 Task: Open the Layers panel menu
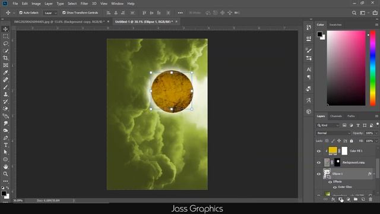[x=376, y=117]
